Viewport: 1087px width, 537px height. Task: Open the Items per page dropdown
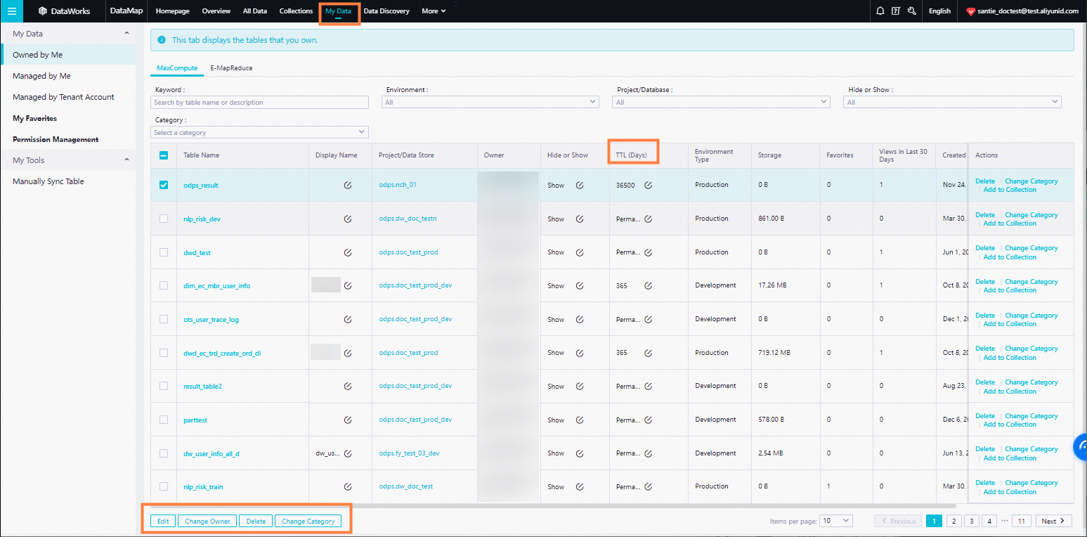[836, 521]
